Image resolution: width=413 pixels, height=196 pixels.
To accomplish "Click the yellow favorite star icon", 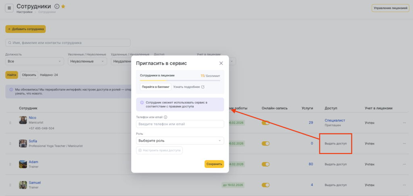I will pyautogui.click(x=63, y=6).
